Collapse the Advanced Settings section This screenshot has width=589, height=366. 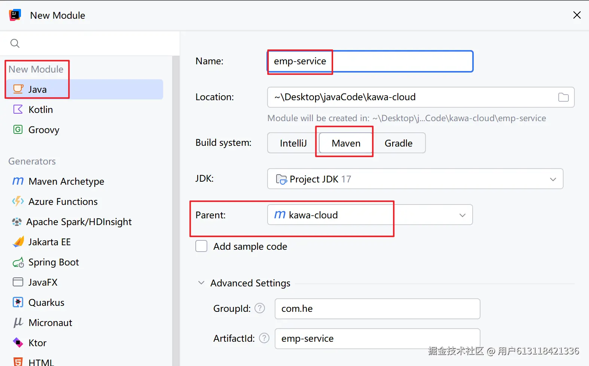[201, 283]
